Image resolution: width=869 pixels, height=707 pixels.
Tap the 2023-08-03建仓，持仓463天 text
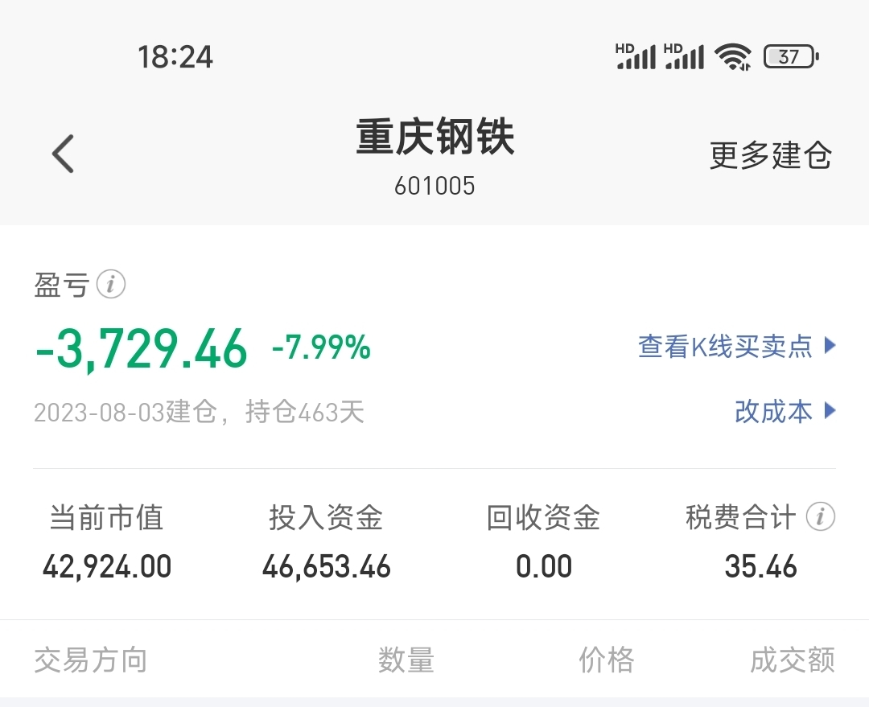199,413
